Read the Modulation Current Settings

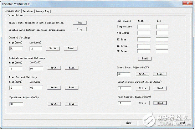click(x=72, y=68)
